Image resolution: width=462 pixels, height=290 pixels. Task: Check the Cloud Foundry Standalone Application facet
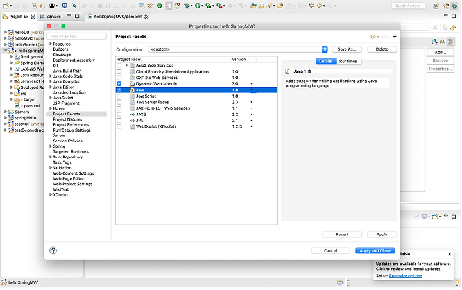[119, 72]
